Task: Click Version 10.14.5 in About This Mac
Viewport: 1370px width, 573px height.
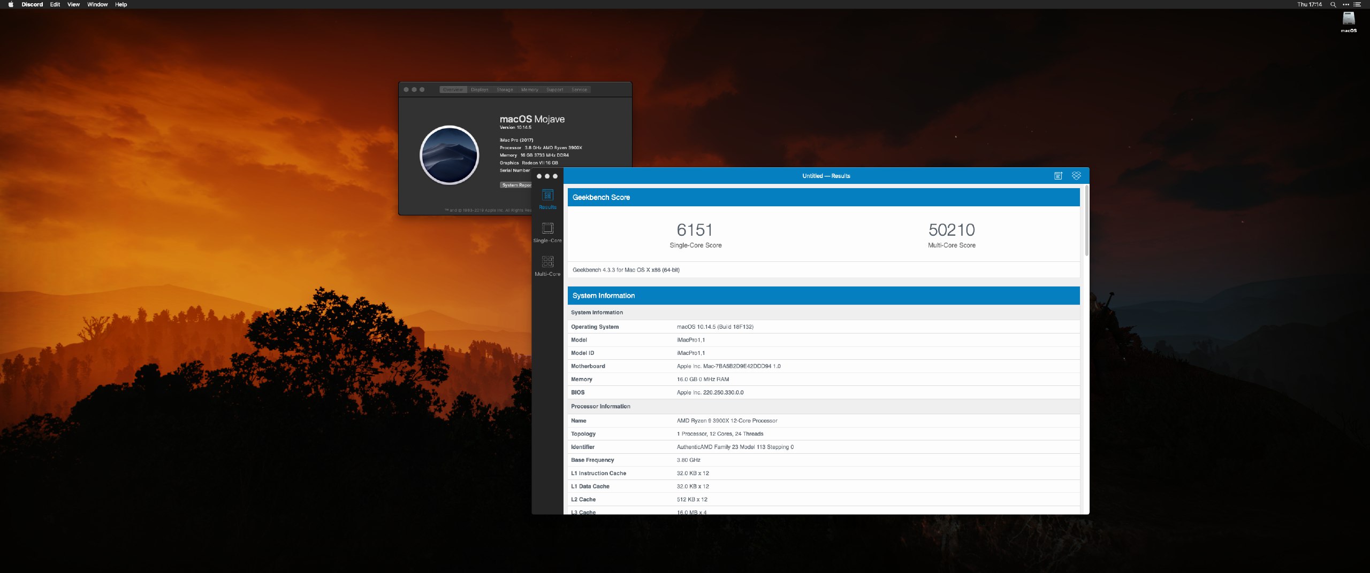Action: click(515, 127)
